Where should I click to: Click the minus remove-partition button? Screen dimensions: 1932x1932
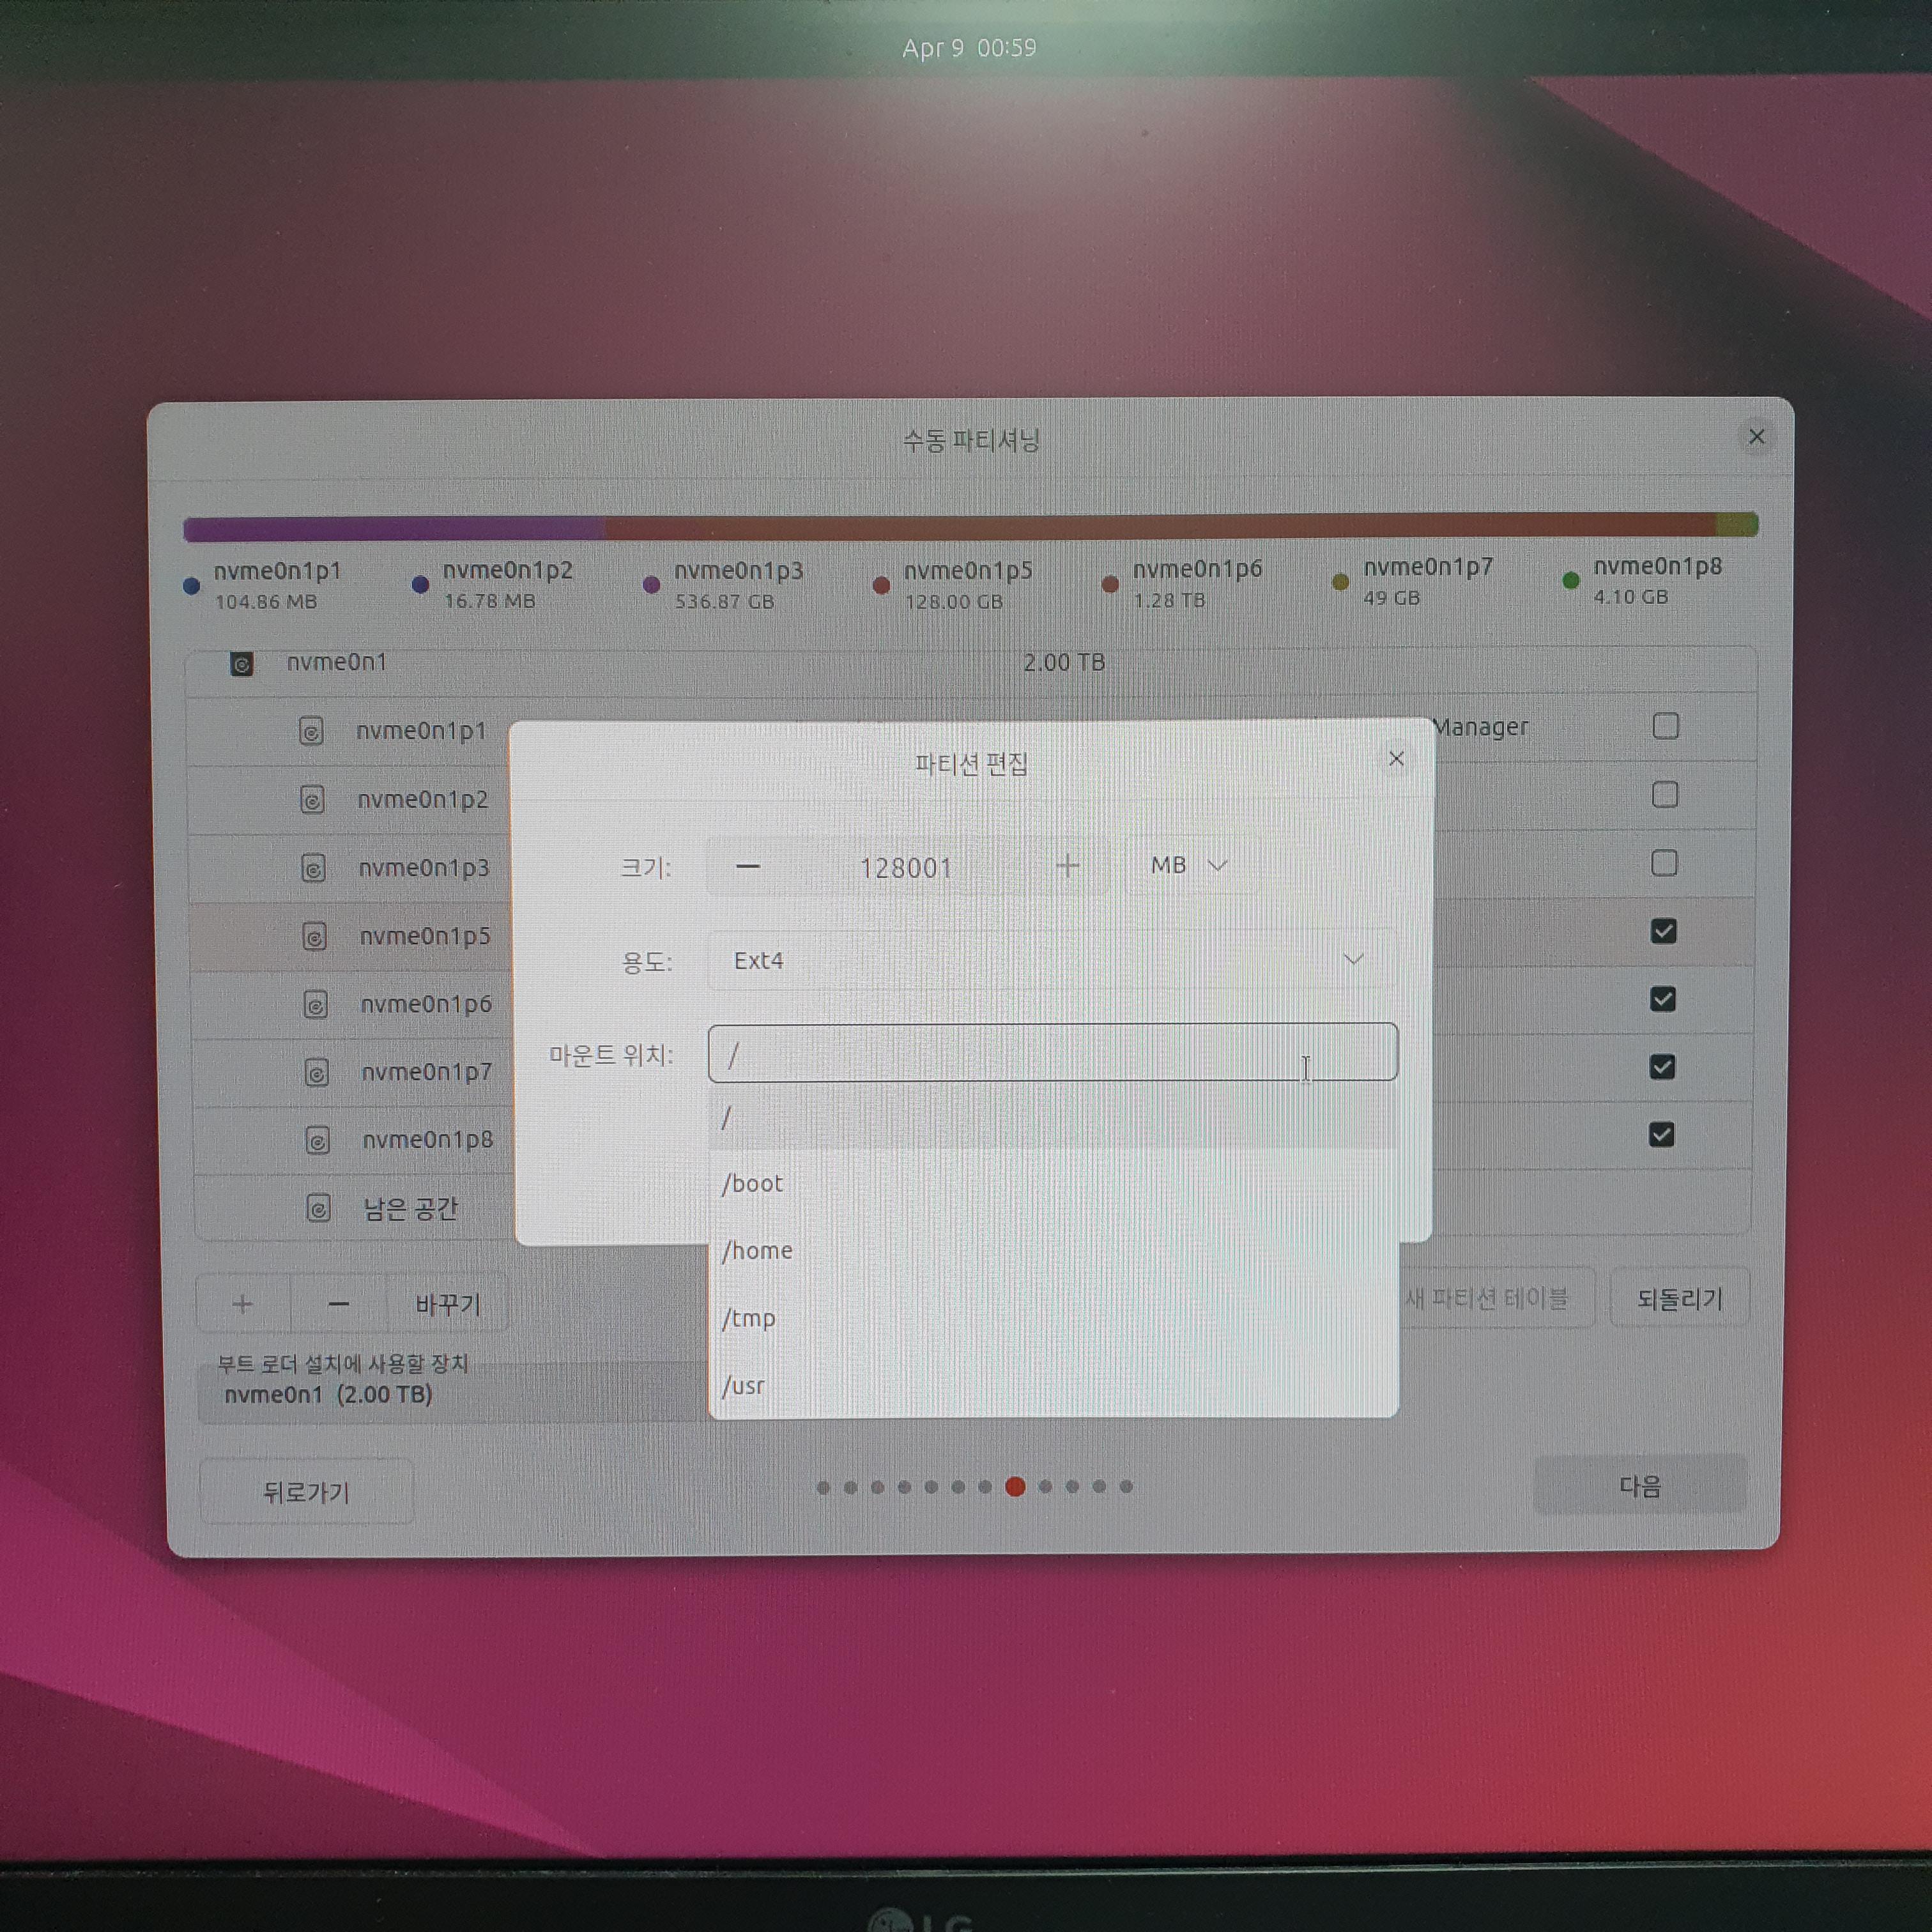point(338,1304)
